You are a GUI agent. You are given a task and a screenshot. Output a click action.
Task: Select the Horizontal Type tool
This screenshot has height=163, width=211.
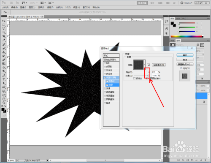[4, 79]
